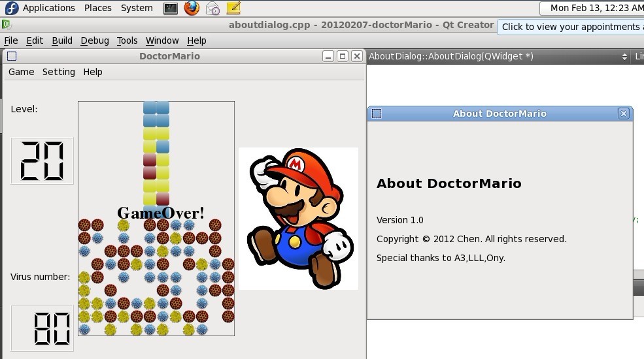Click the About DoctorMario dialog window menu icon

click(377, 114)
